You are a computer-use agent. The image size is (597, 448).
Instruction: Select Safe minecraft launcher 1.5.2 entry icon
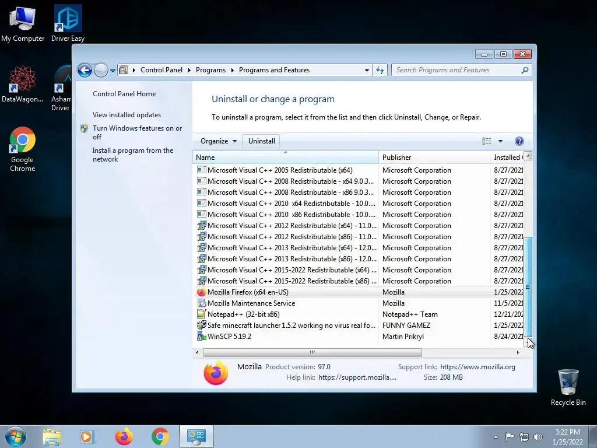click(201, 325)
